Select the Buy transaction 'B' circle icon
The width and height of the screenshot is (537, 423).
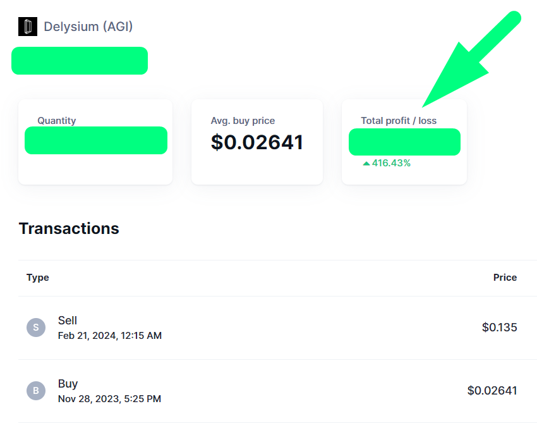[36, 391]
